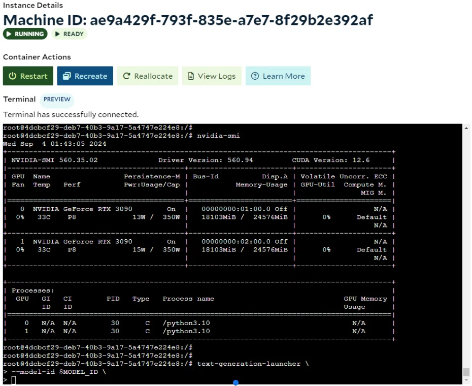Click 'NVIDIA-SMI 560.35.02' text
Screen dimensions: 472x386
pos(54,160)
